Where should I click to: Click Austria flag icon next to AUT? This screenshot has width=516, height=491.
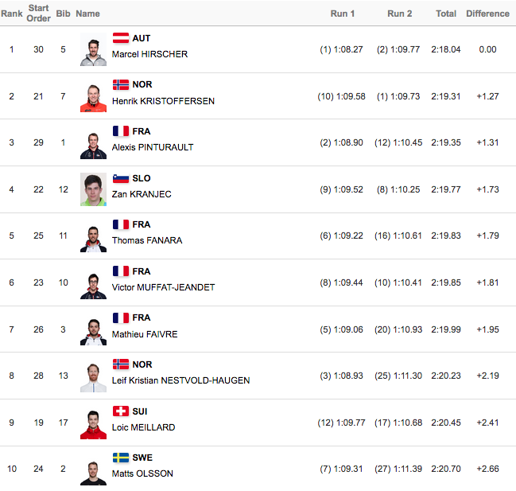coord(121,38)
